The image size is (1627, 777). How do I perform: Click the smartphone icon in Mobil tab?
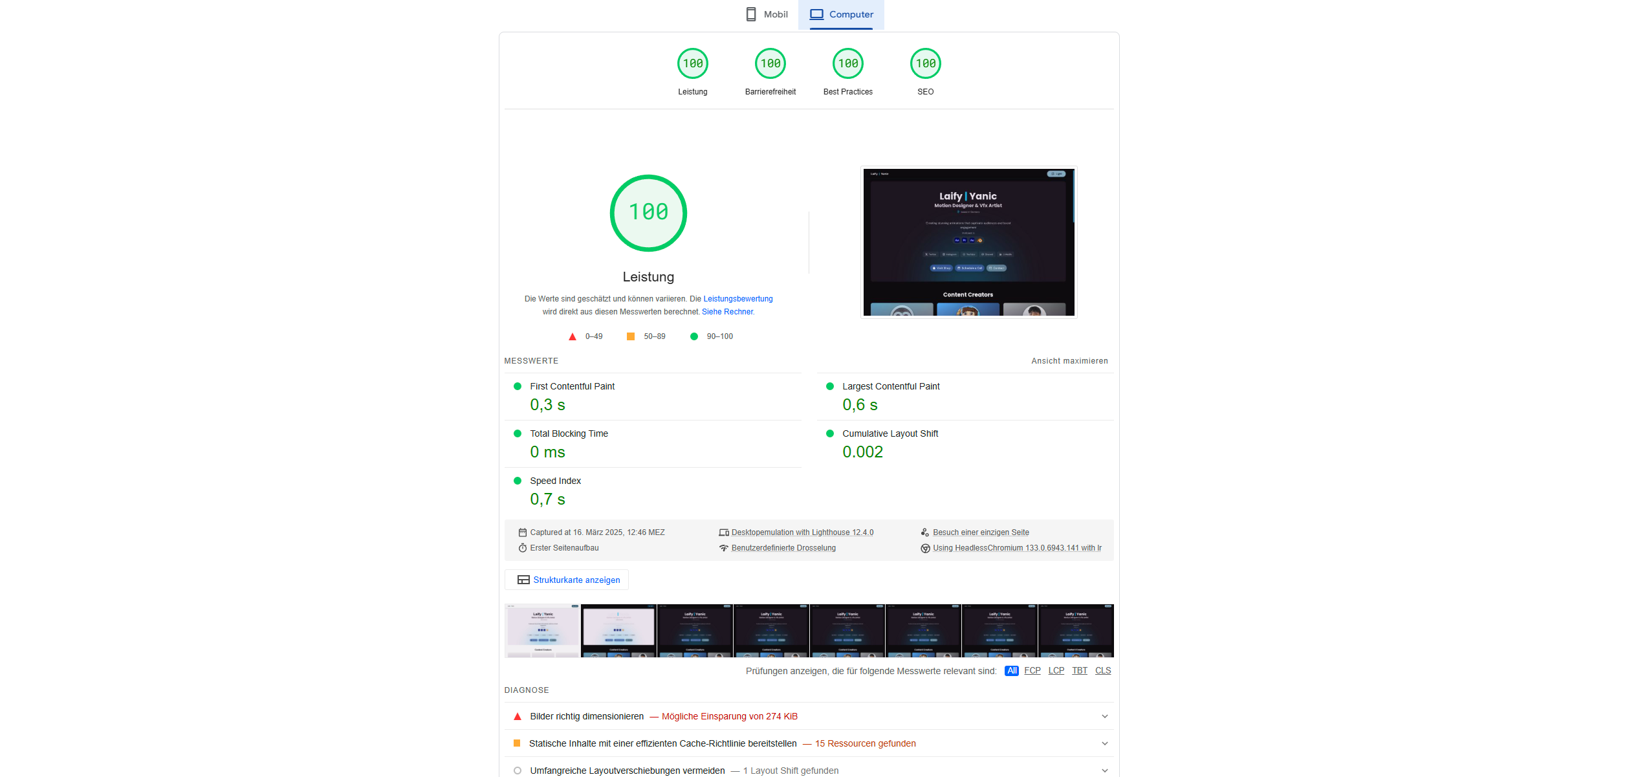[751, 14]
